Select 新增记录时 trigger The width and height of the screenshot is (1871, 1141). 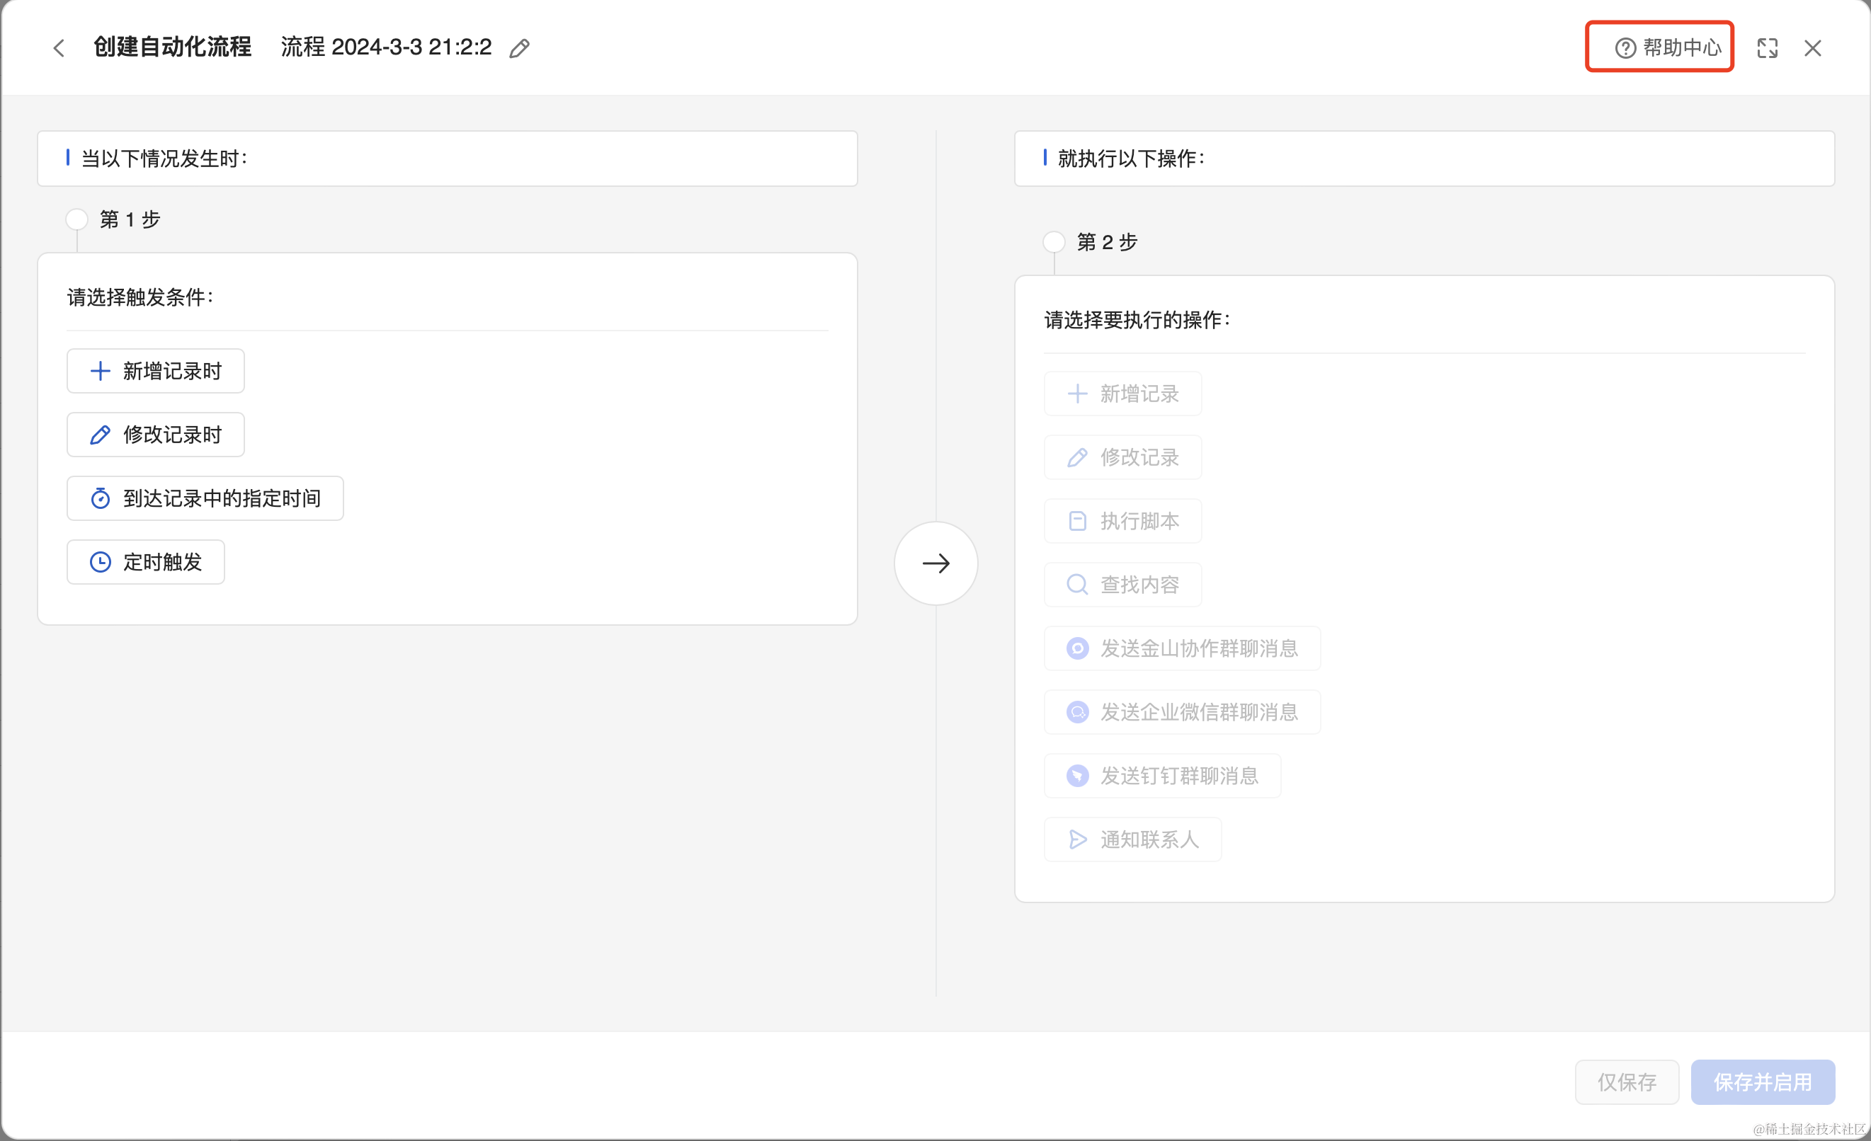(156, 370)
